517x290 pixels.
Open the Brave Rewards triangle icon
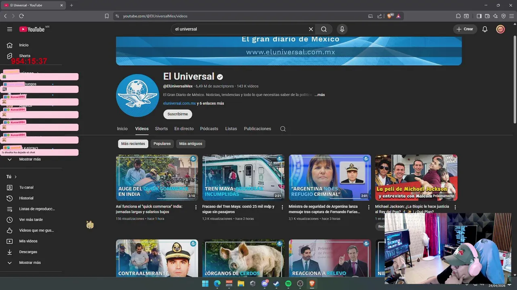(398, 16)
